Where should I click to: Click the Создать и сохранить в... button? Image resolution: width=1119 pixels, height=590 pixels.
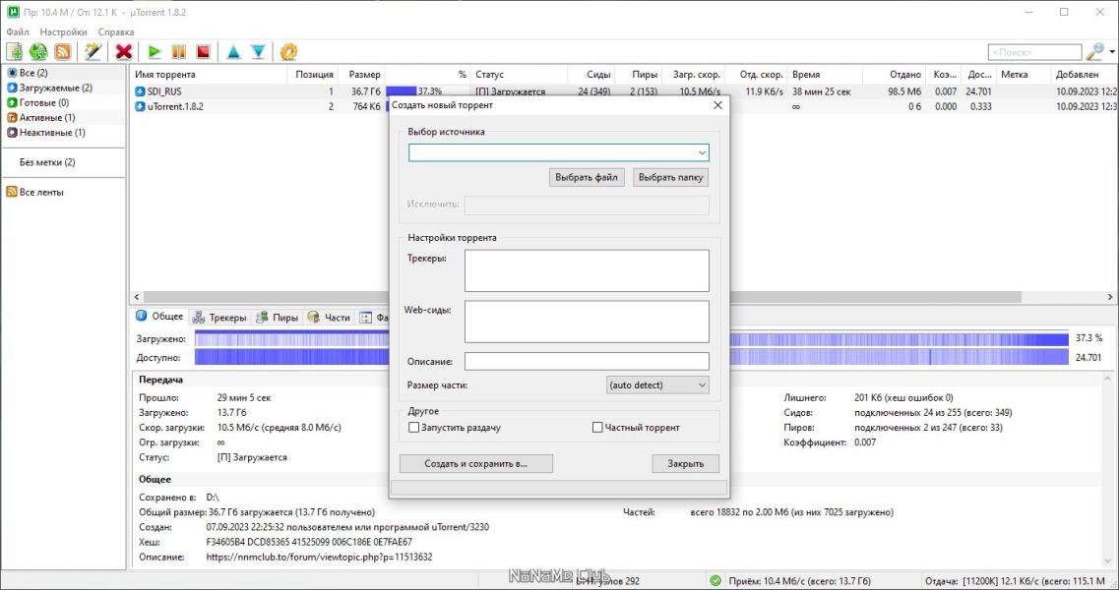[475, 463]
